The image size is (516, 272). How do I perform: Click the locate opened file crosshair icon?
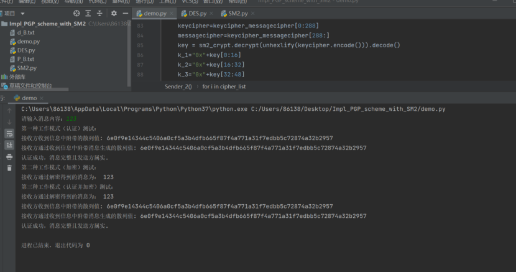[76, 14]
